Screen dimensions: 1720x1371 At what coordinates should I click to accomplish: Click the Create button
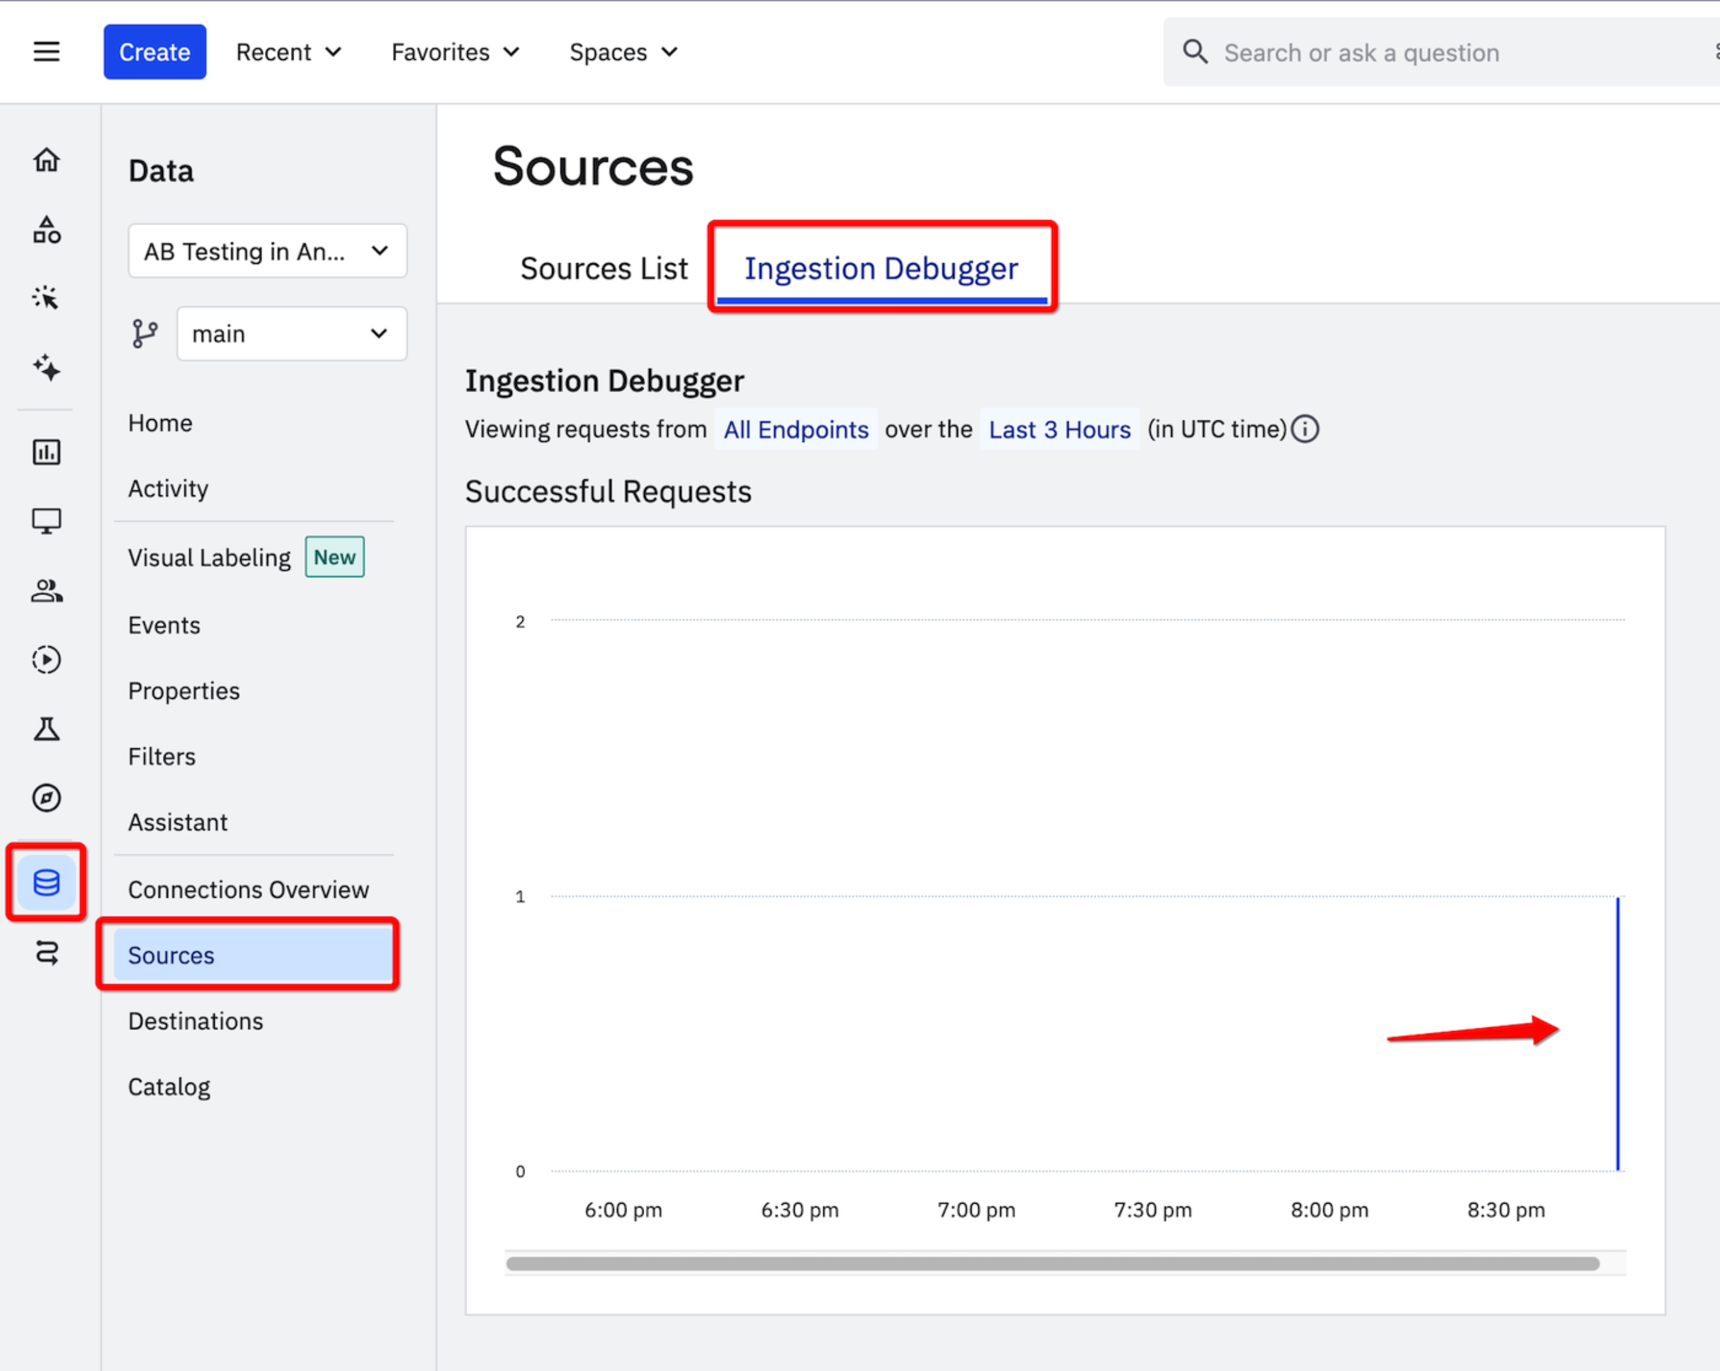pos(155,53)
